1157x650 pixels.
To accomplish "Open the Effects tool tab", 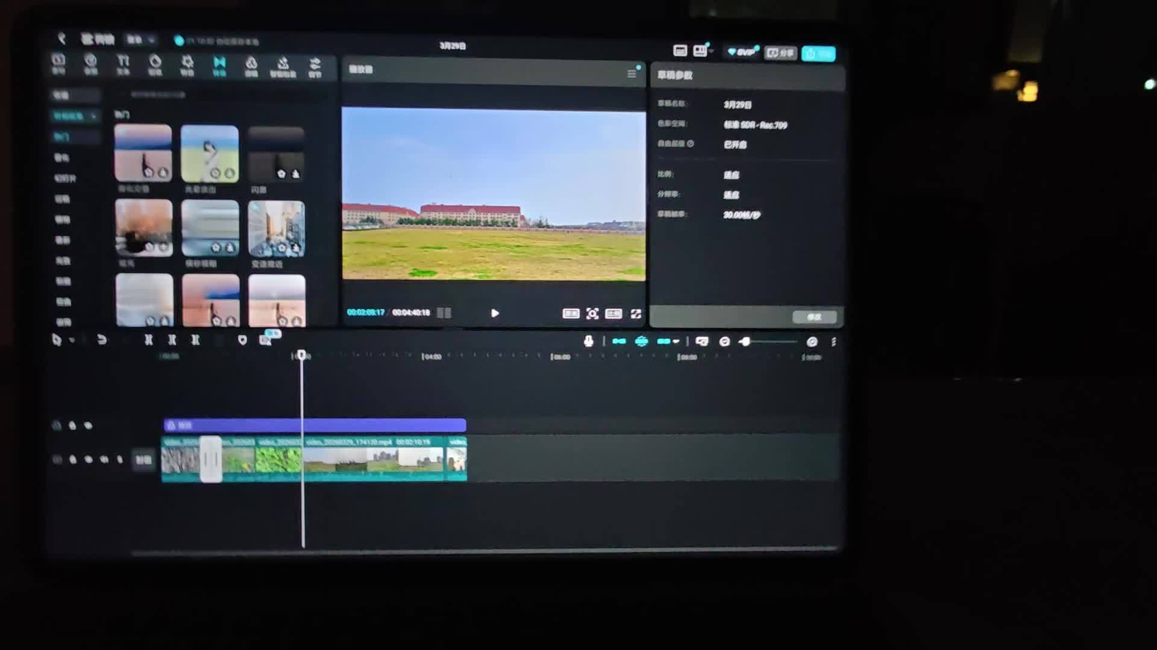I will coord(187,64).
